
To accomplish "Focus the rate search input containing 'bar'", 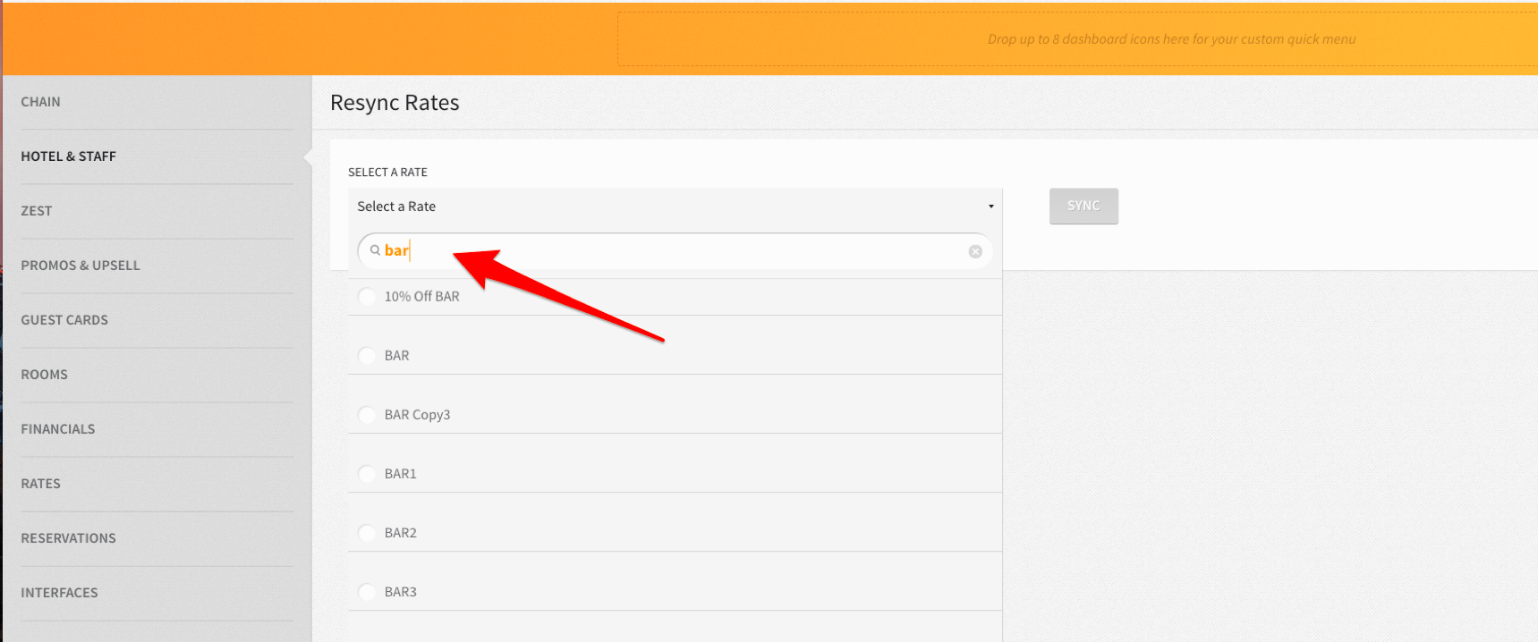I will click(675, 251).
